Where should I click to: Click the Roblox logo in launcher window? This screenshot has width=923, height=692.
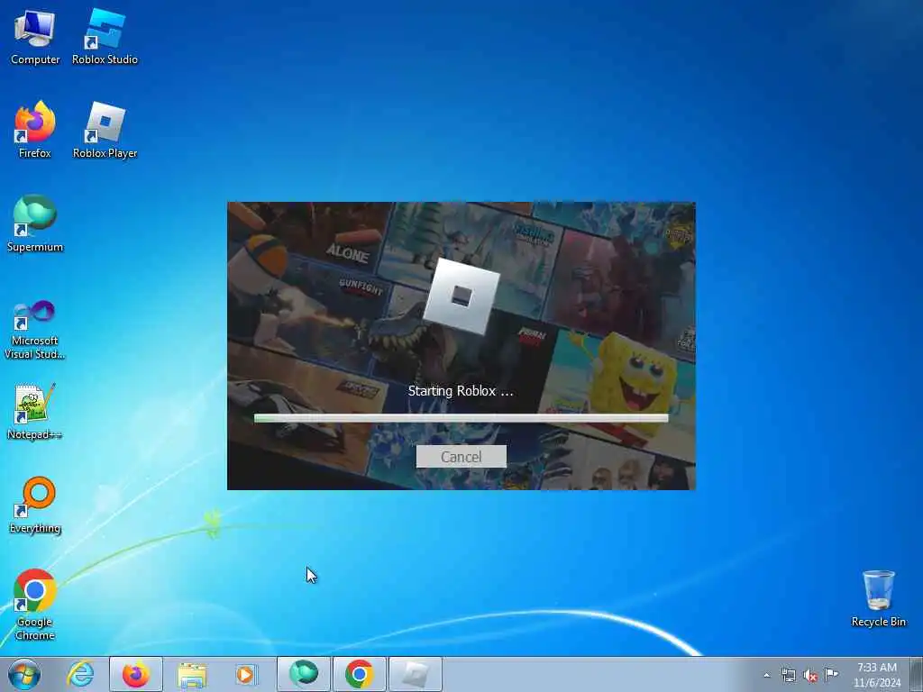click(461, 296)
